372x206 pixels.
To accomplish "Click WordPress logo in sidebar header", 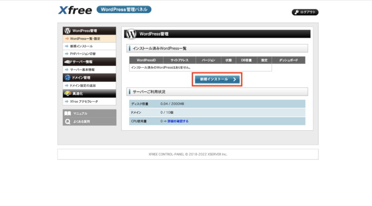I will tap(67, 31).
